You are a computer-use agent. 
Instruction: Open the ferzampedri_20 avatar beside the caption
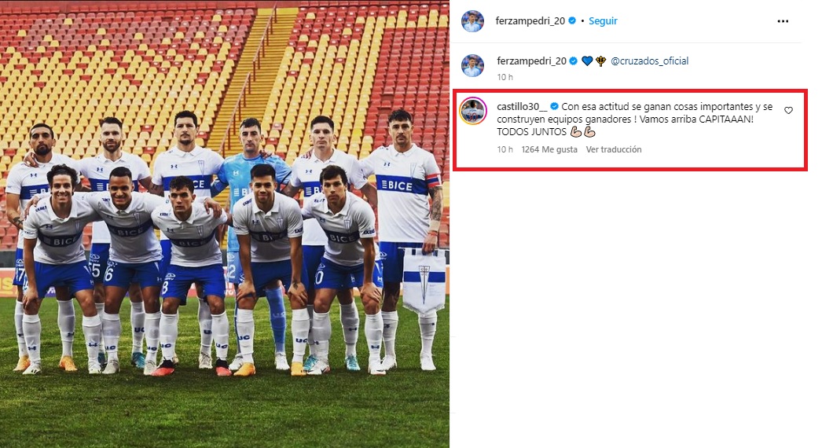[472, 65]
